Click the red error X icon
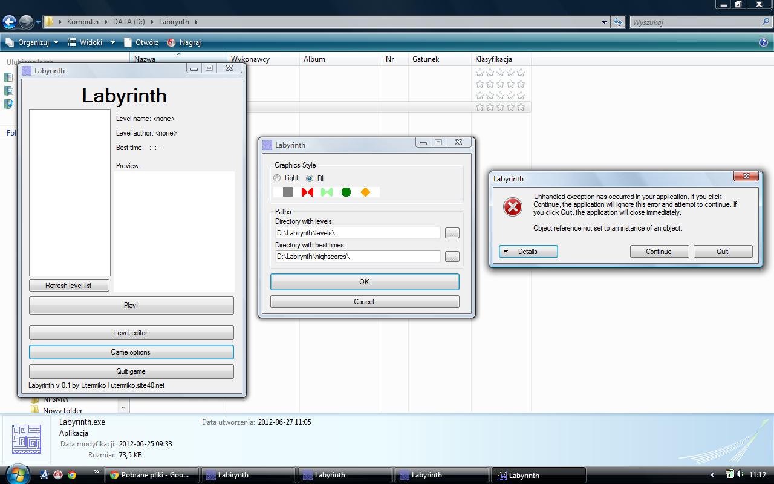 click(x=513, y=208)
